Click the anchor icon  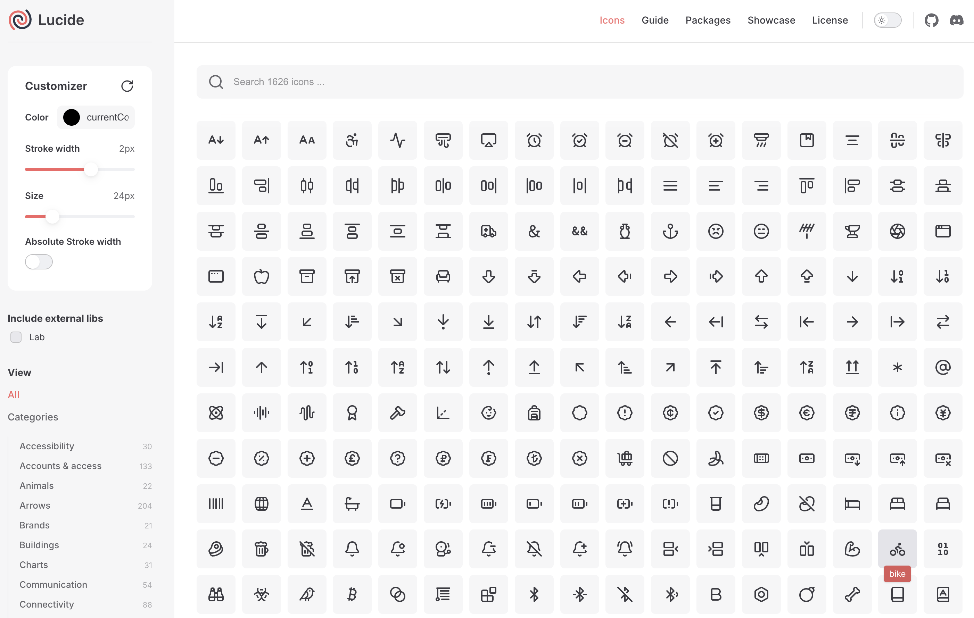670,231
